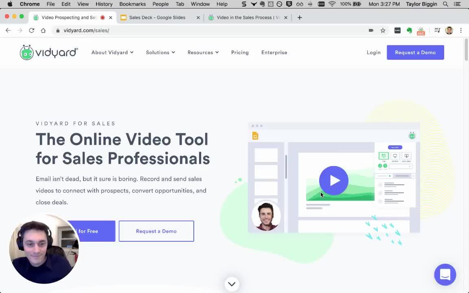The width and height of the screenshot is (469, 293).
Task: Click the scroll-down chevron circle
Action: pyautogui.click(x=232, y=284)
